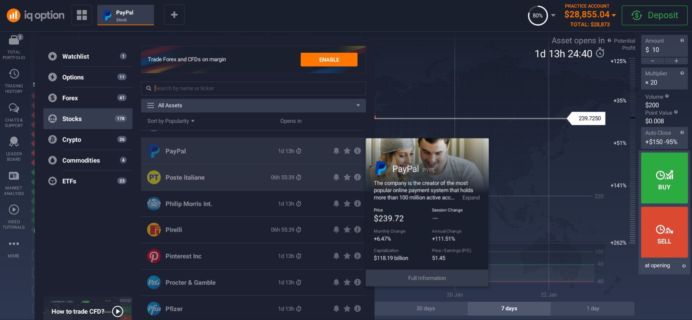The width and height of the screenshot is (692, 320).
Task: Switch chart to 1 day
Action: (593, 309)
